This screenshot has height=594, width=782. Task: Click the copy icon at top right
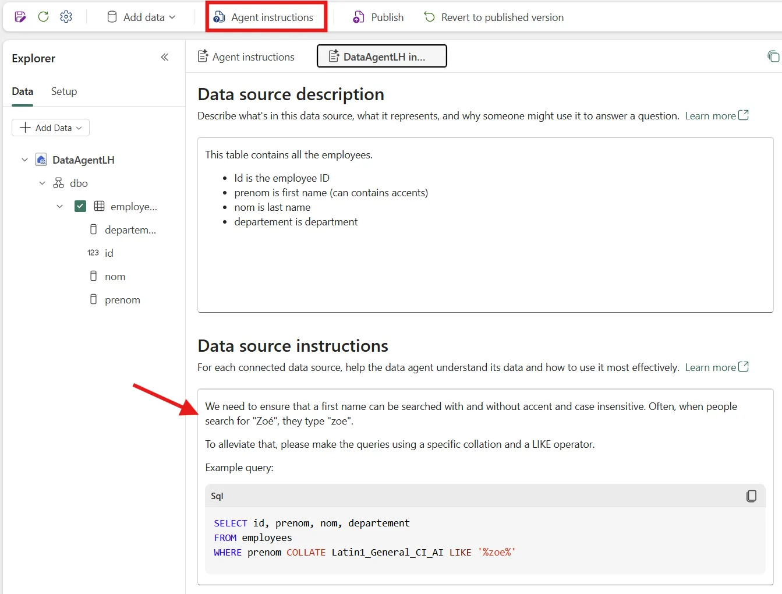coord(773,56)
